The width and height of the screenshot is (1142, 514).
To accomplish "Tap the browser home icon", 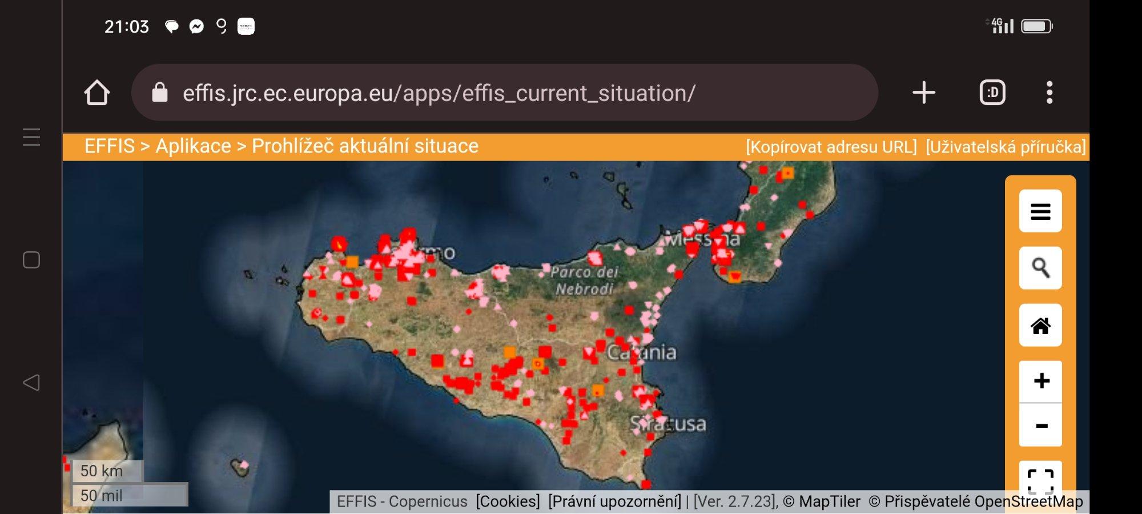I will 97,93.
